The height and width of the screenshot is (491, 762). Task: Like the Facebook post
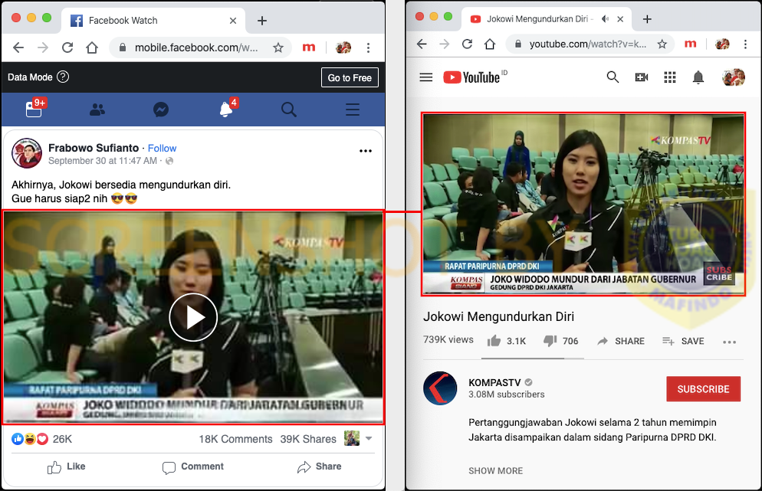pyautogui.click(x=66, y=466)
